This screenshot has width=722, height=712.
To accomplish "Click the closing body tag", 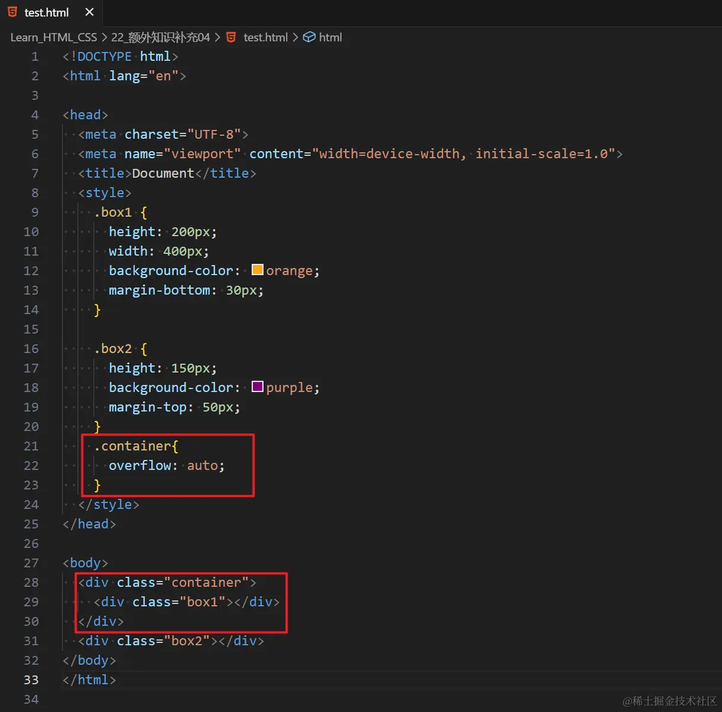I will (x=89, y=661).
